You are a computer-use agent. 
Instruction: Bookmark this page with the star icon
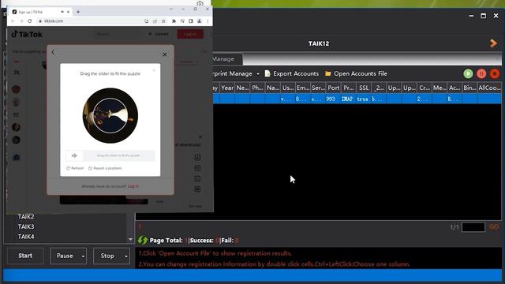pos(163,21)
